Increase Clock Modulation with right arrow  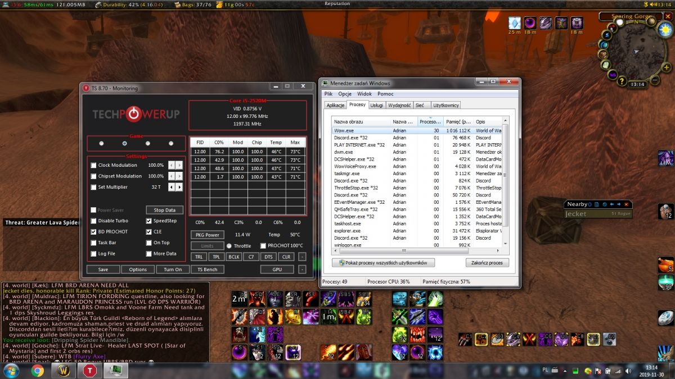pos(179,165)
